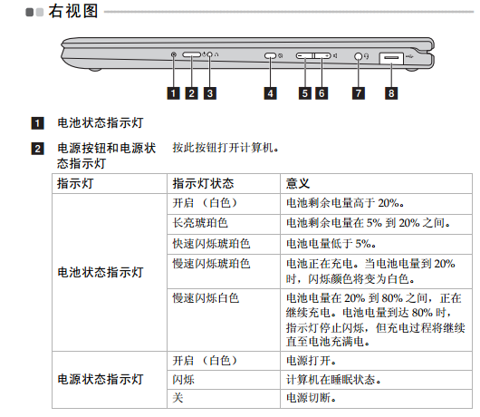
Task: Click the 意义 table column header
Action: click(376, 183)
